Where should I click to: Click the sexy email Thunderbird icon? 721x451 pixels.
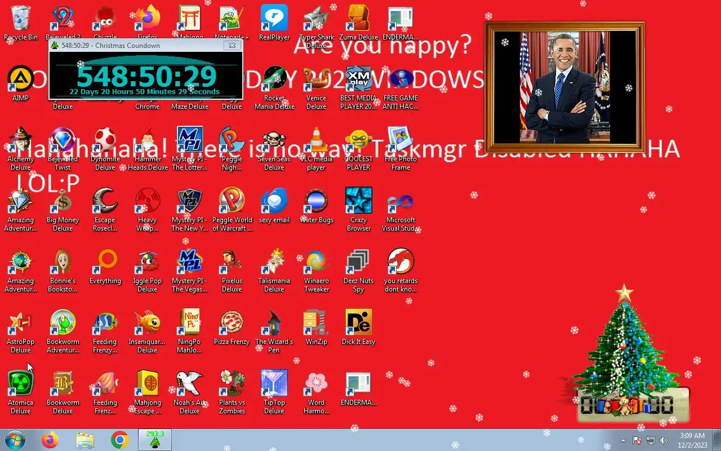[274, 205]
